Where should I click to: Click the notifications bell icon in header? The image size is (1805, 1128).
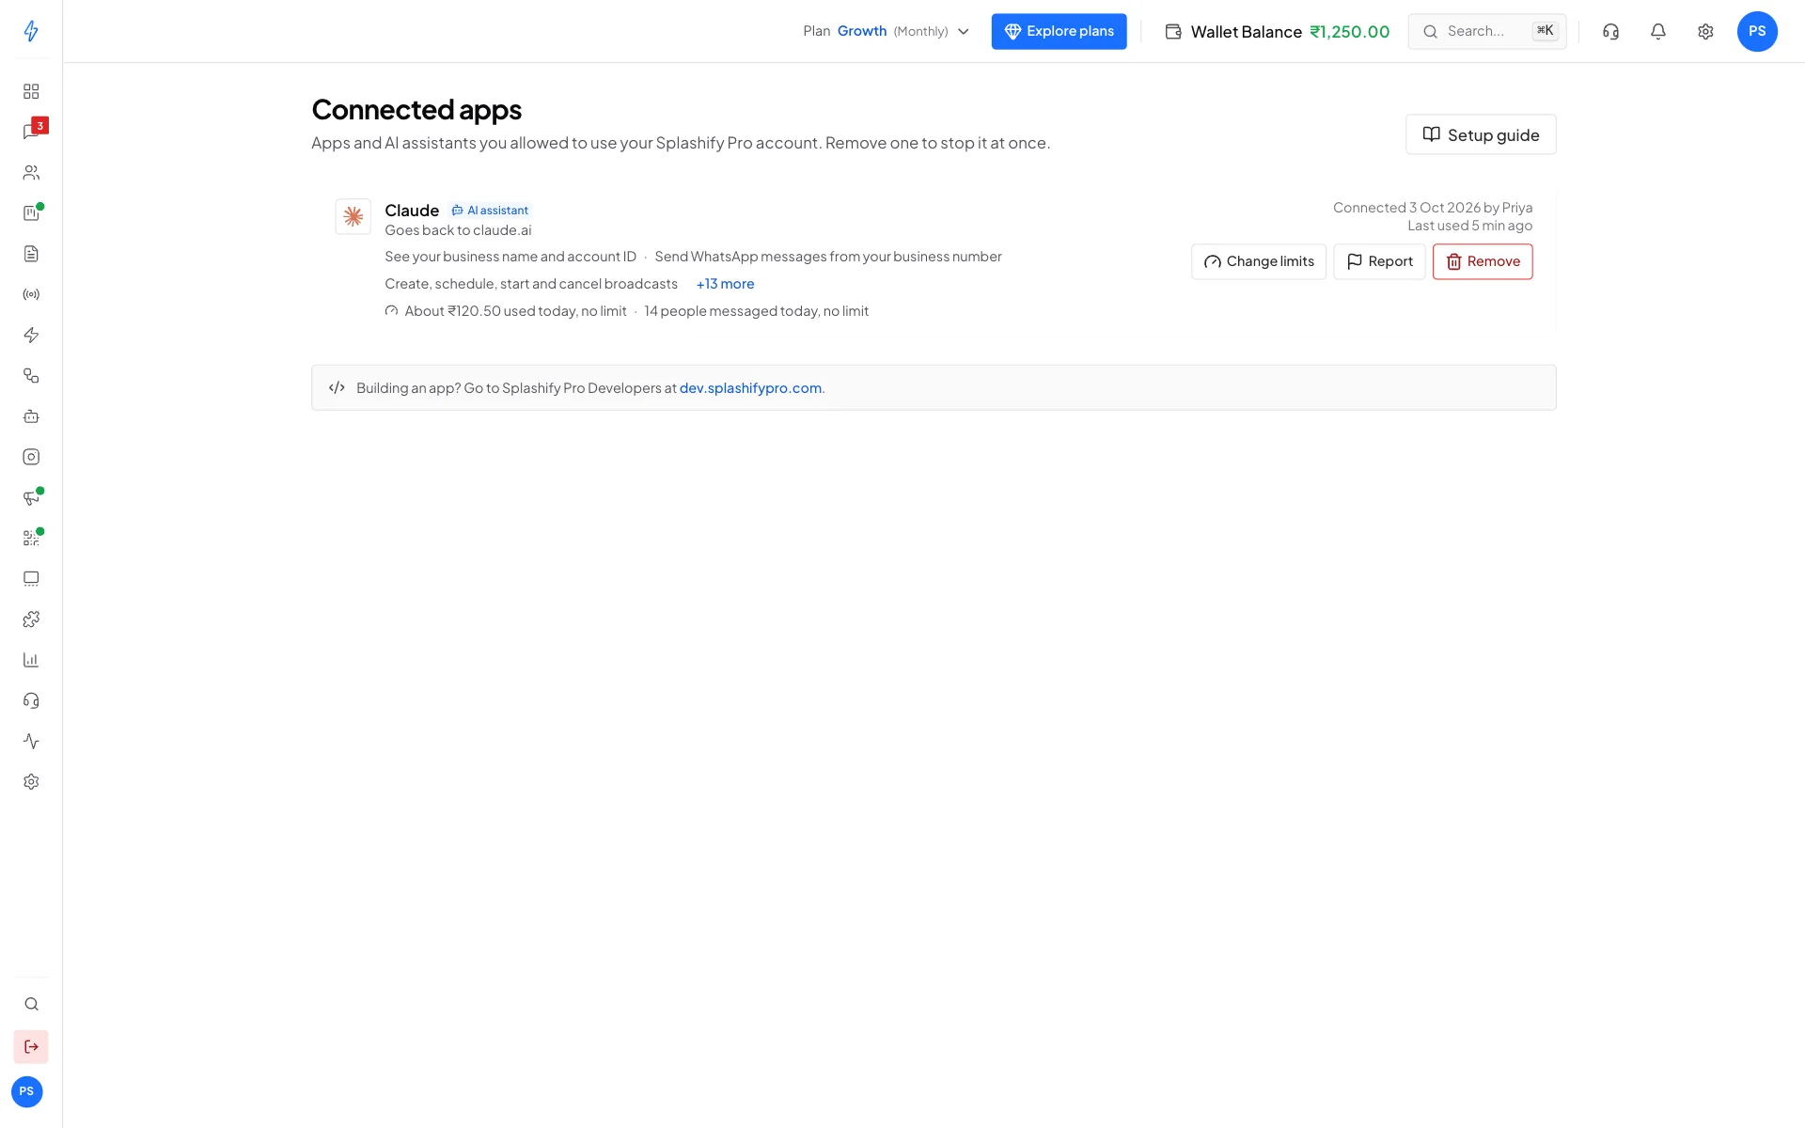point(1658,31)
